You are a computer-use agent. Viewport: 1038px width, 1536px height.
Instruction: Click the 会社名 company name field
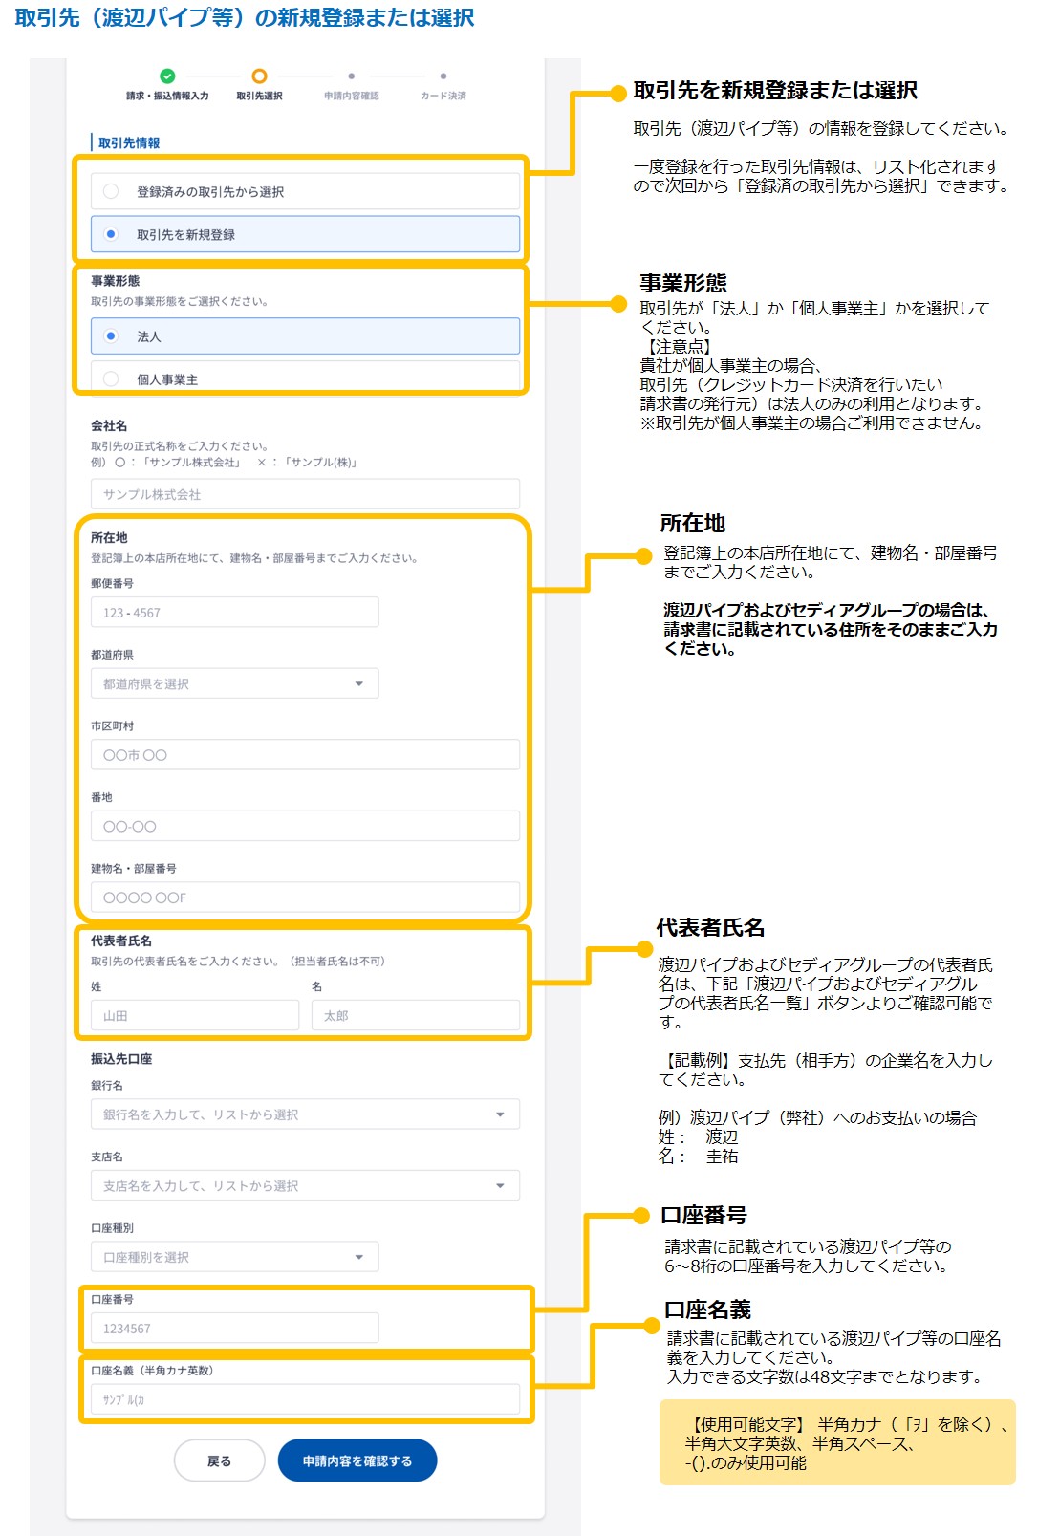click(x=305, y=494)
